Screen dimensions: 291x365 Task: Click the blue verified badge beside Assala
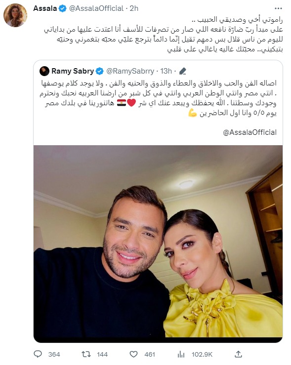click(x=62, y=8)
